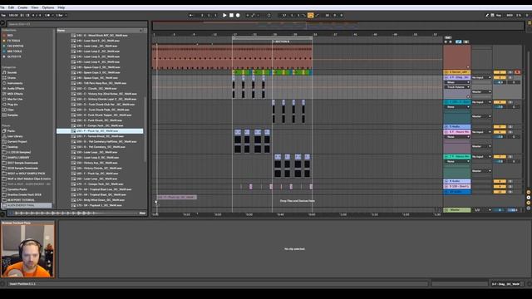Open the Options menu
Image resolution: width=532 pixels, height=299 pixels.
pyautogui.click(x=48, y=7)
